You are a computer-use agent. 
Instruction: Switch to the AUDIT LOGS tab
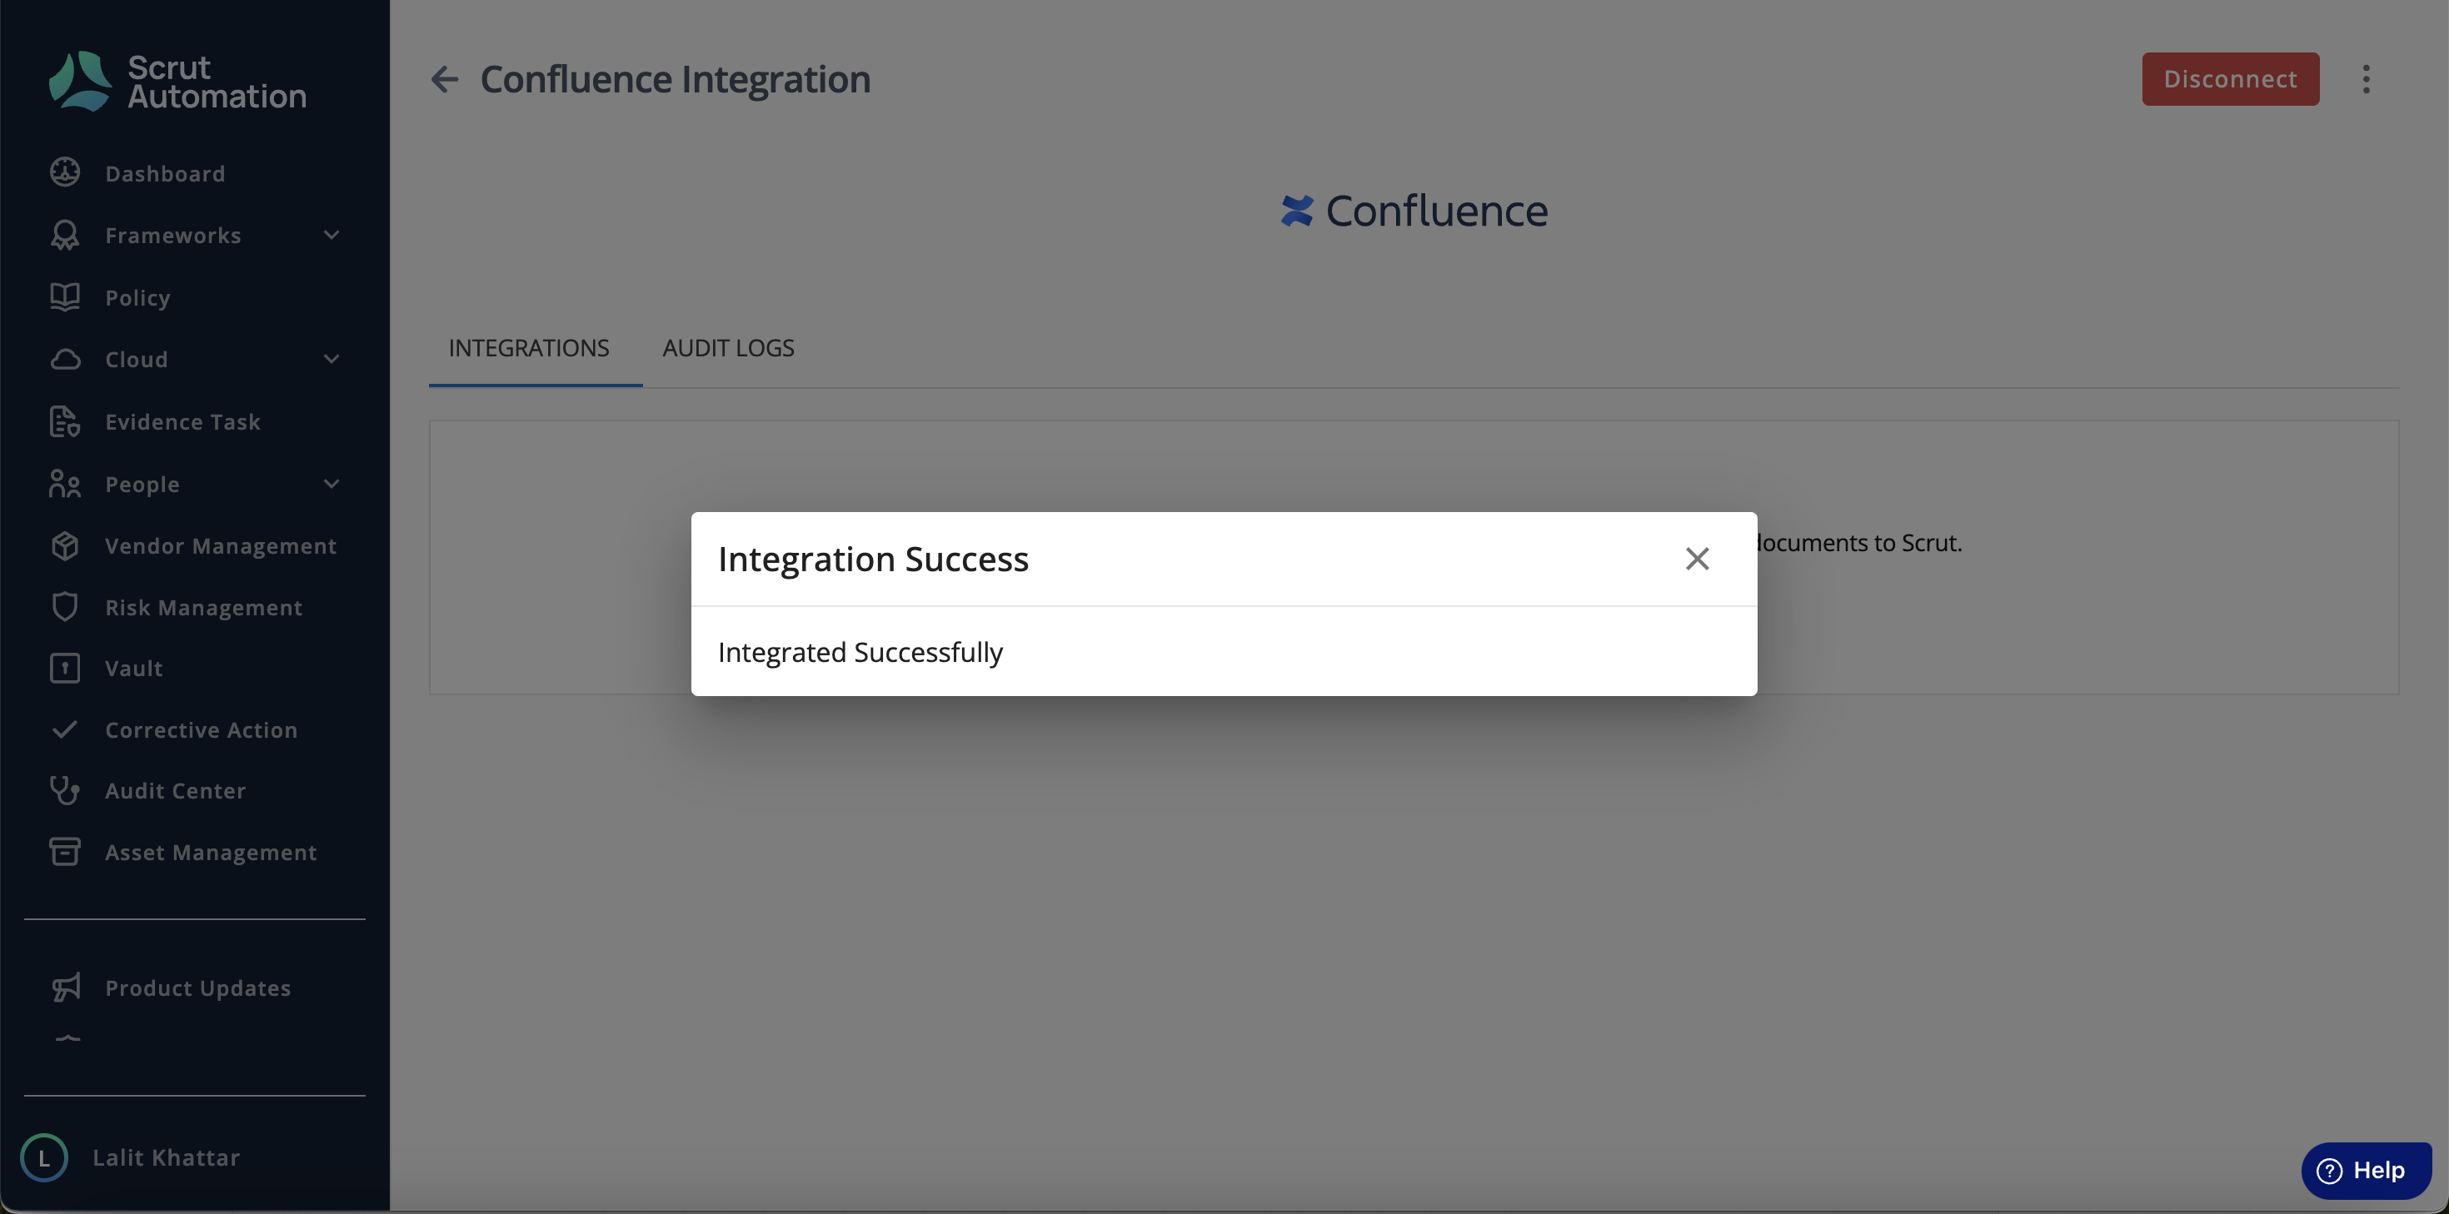point(728,348)
